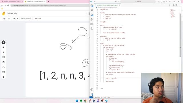Open Steam from the taskbar
The image size is (183, 103).
pos(94,101)
